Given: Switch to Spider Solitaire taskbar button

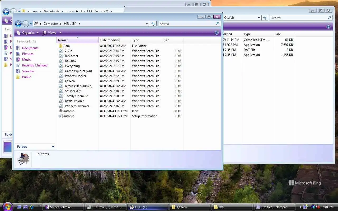Looking at the screenshot, I should [63, 207].
